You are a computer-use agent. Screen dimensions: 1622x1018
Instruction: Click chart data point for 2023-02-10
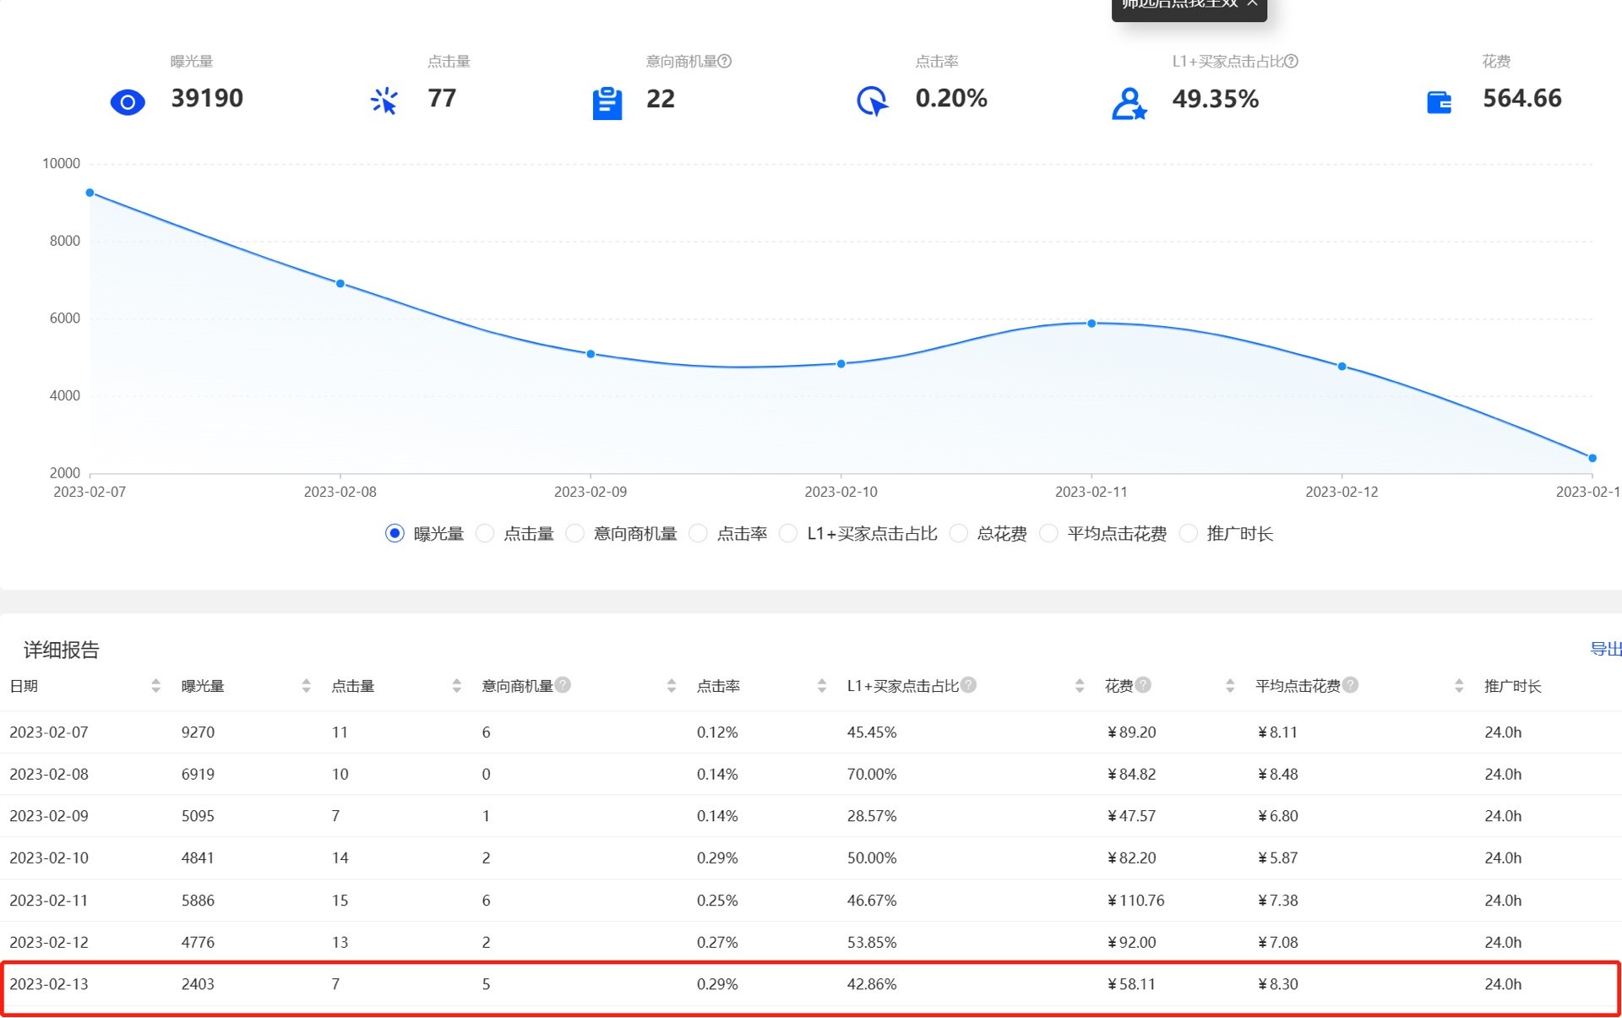tap(841, 364)
